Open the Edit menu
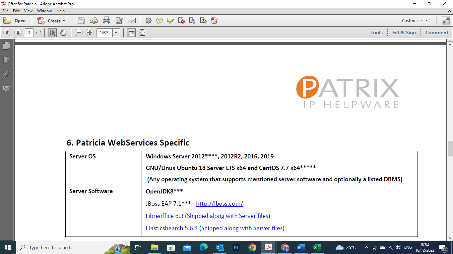 coord(16,11)
